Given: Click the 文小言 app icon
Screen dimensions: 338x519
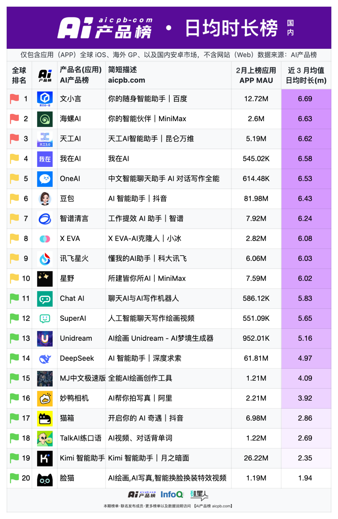Looking at the screenshot, I should click(45, 99).
